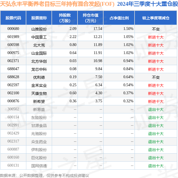Click the 股票简称 column header
The width and height of the screenshot is (178, 178).
39,18
